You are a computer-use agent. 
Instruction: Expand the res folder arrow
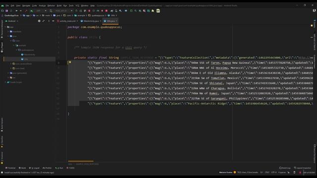point(8,78)
